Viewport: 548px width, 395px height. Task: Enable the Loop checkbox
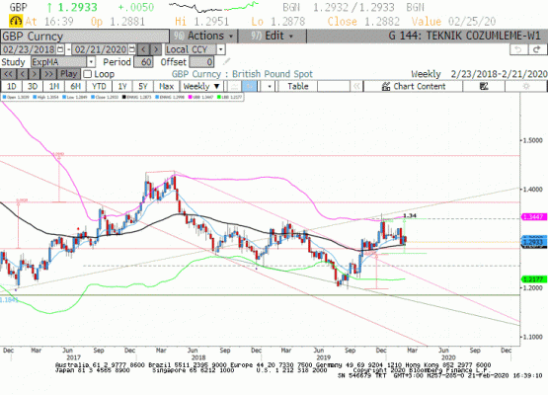[x=87, y=74]
